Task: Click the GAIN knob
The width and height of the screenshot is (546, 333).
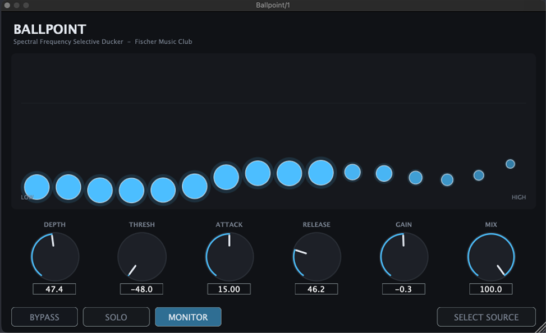Action: coord(404,257)
